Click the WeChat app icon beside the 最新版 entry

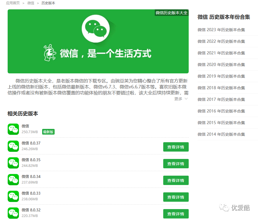point(13,129)
